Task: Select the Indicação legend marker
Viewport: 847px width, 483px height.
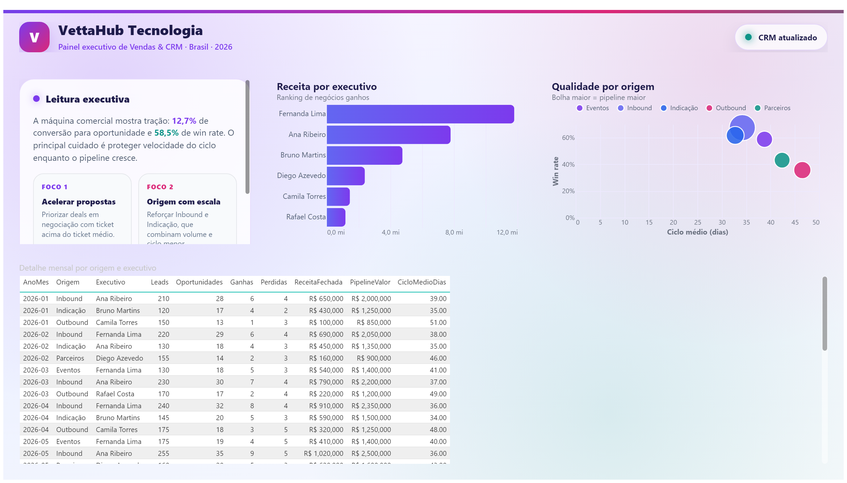Action: pos(663,108)
